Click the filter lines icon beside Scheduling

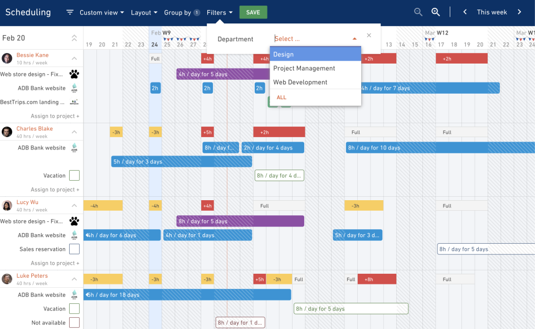pos(70,12)
